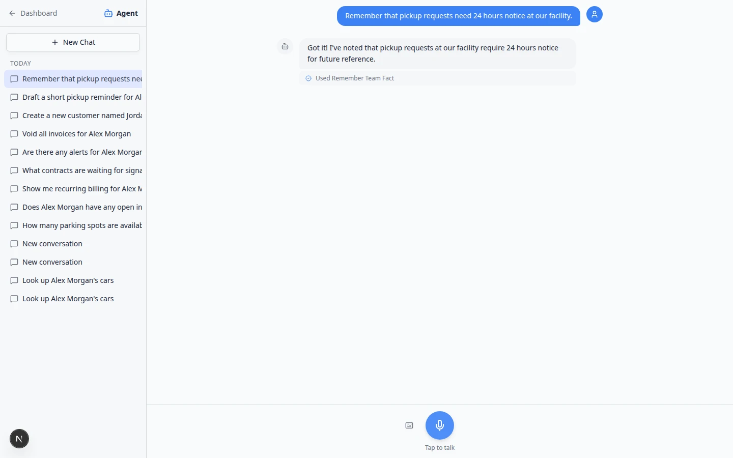This screenshot has width=733, height=458.
Task: Click chat icon beside 'Show me recurring billing'
Action: [x=14, y=189]
